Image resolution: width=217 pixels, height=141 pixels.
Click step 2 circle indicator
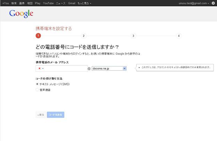pyautogui.click(x=83, y=36)
